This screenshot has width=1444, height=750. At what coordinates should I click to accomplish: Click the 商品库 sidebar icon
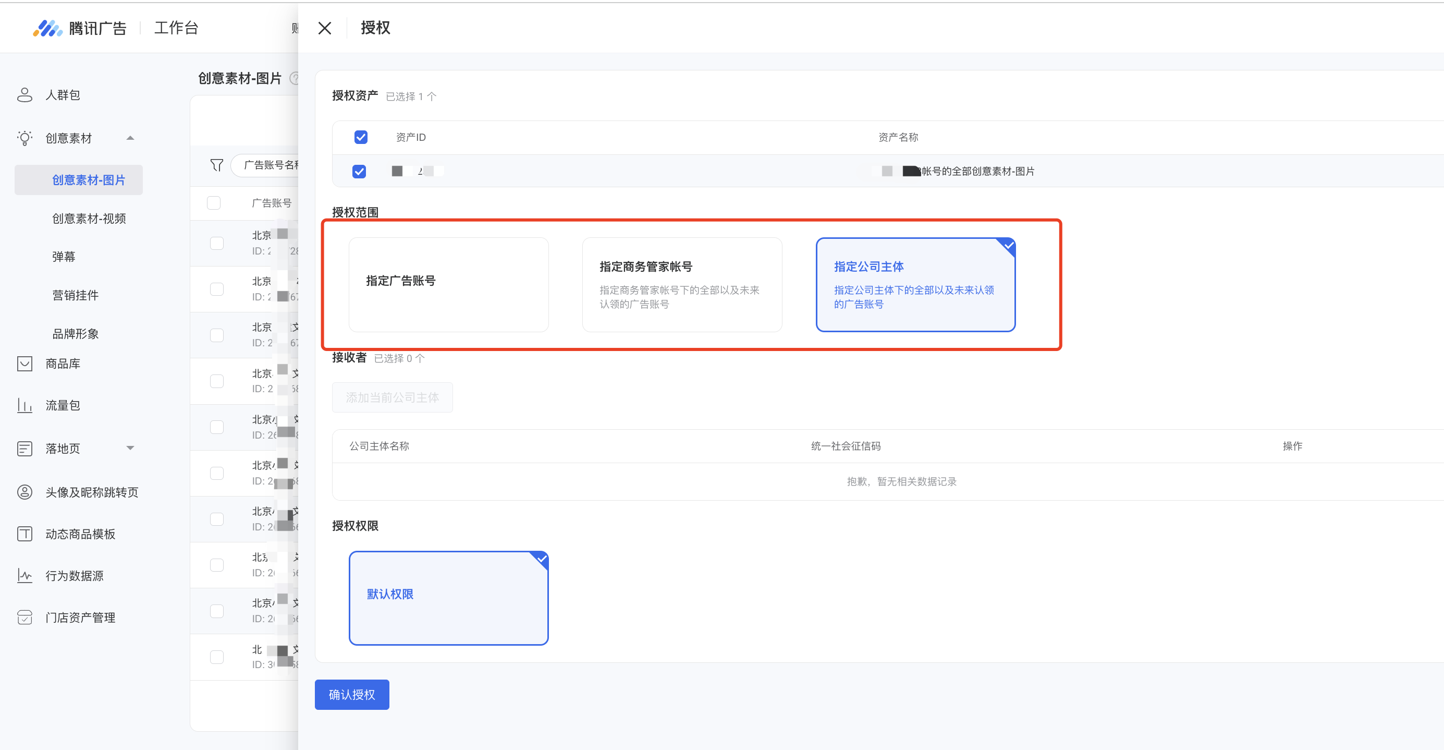tap(25, 364)
